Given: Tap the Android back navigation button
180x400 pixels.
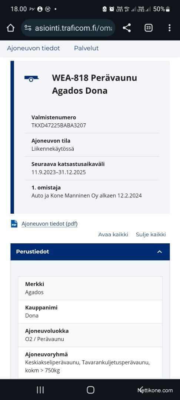Looking at the screenshot, I should pos(141,390).
